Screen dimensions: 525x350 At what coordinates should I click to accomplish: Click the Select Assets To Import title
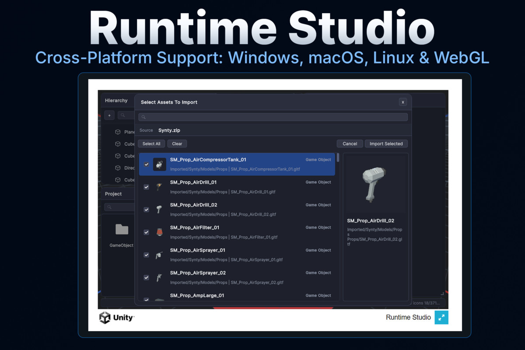coord(169,102)
